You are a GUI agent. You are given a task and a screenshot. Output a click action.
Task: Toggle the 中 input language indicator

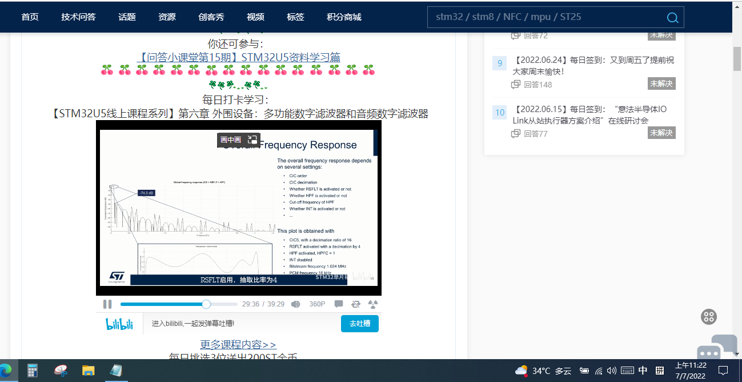coord(643,371)
